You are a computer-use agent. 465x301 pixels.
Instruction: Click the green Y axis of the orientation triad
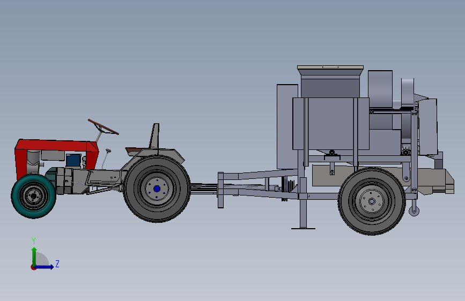[x=34, y=257]
